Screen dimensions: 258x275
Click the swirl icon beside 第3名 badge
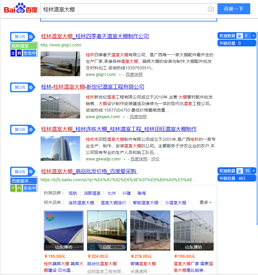pyautogui.click(x=31, y=129)
